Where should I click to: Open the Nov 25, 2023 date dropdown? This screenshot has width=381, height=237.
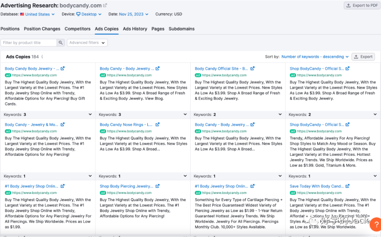[x=134, y=14]
